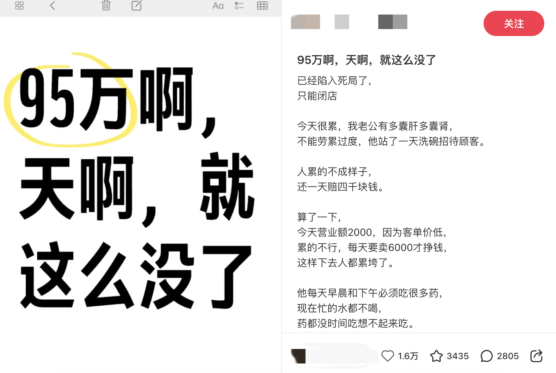This screenshot has width=556, height=373.
Task: Create a new note with compose icon
Action: tap(137, 5)
